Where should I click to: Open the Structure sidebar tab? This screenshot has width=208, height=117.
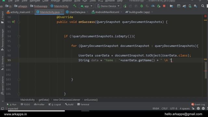coord(2,63)
